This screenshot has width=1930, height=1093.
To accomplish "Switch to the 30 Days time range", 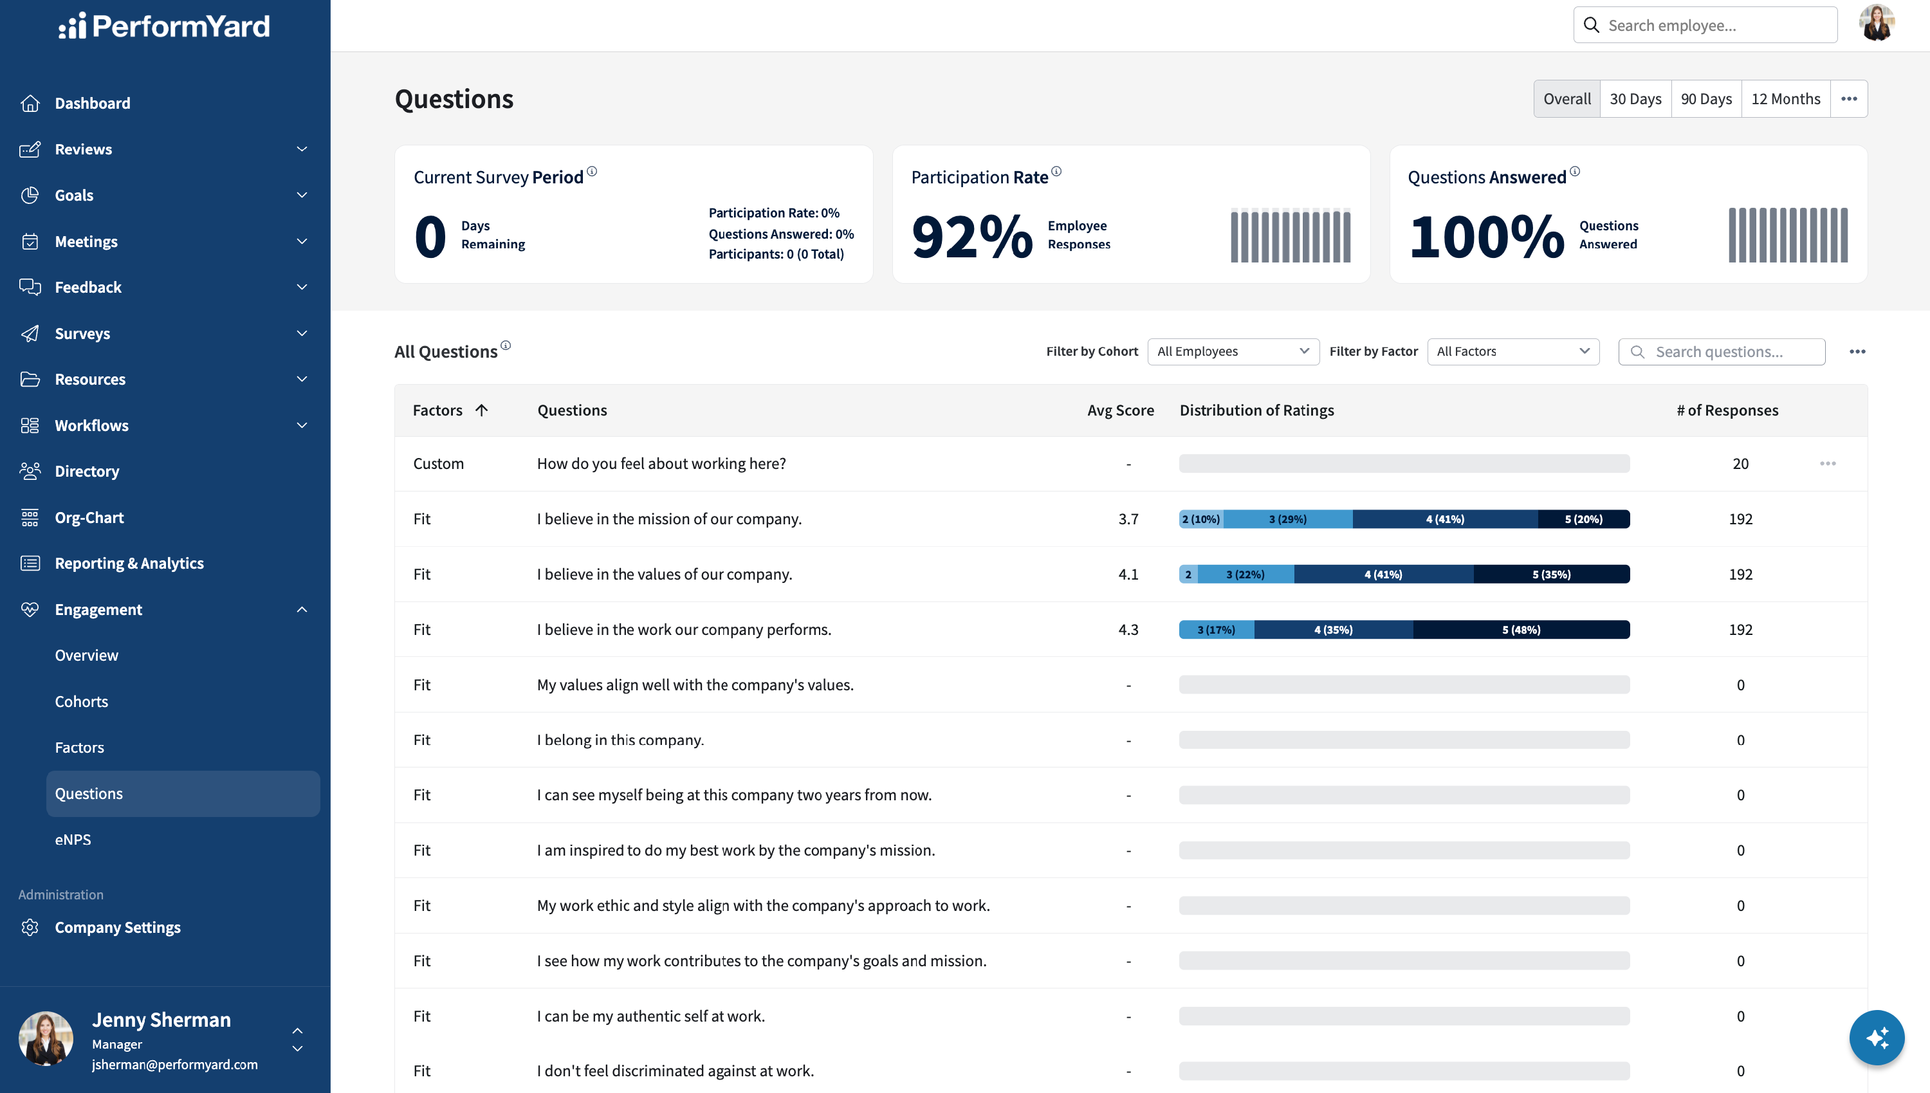I will (1635, 99).
